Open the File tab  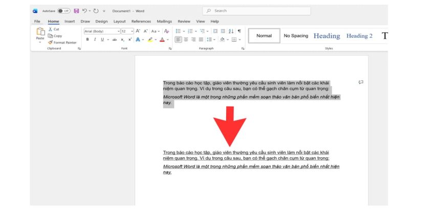(x=37, y=21)
